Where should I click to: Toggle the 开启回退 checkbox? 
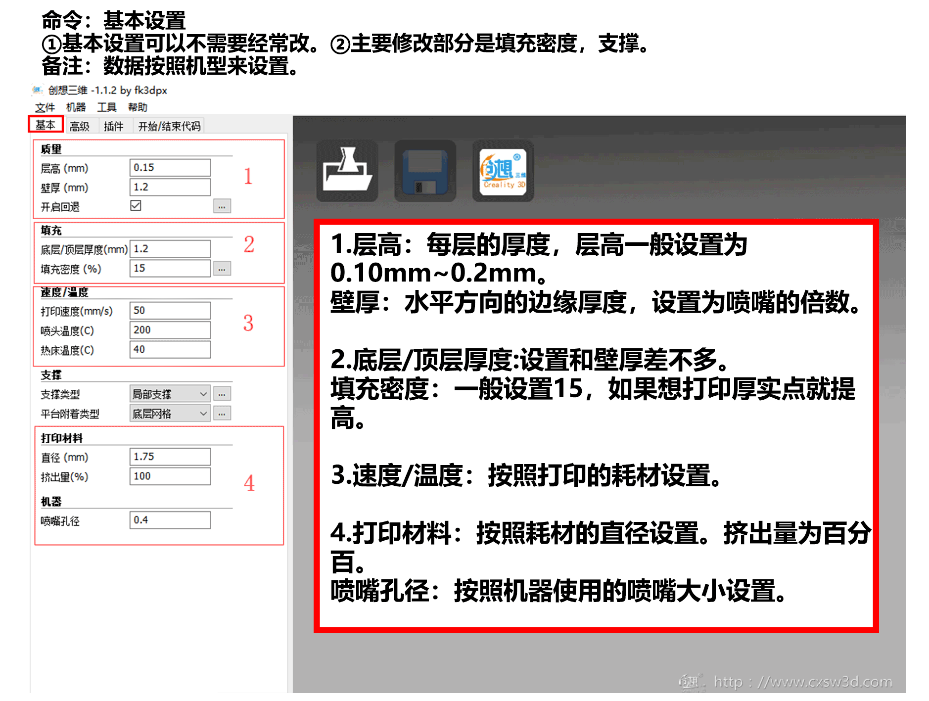click(x=136, y=205)
